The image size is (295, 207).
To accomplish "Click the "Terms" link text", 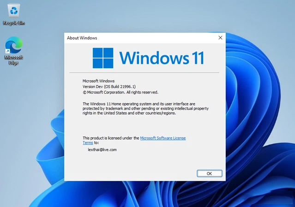I will [x=88, y=143].
